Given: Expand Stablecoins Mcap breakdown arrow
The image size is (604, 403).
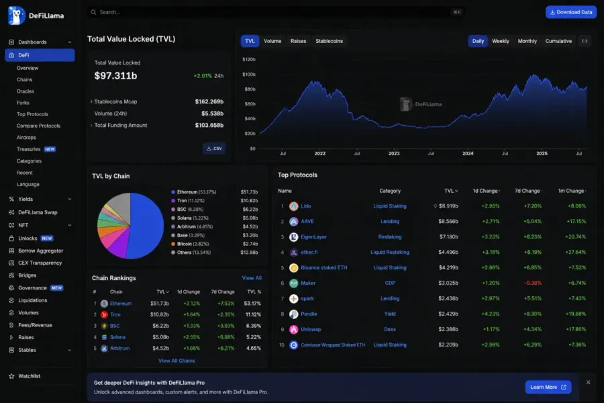Looking at the screenshot, I should pos(91,102).
